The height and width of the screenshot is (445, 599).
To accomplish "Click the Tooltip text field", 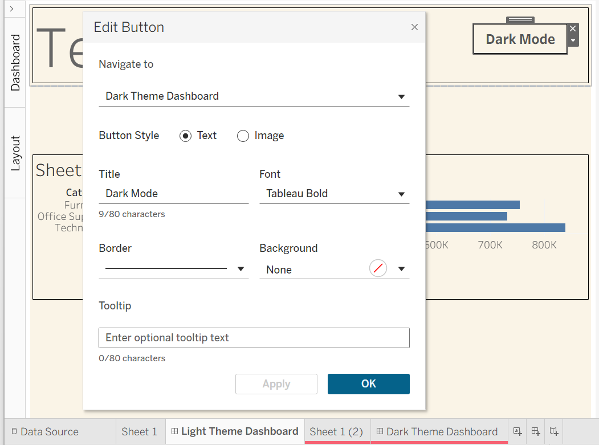I will 254,338.
